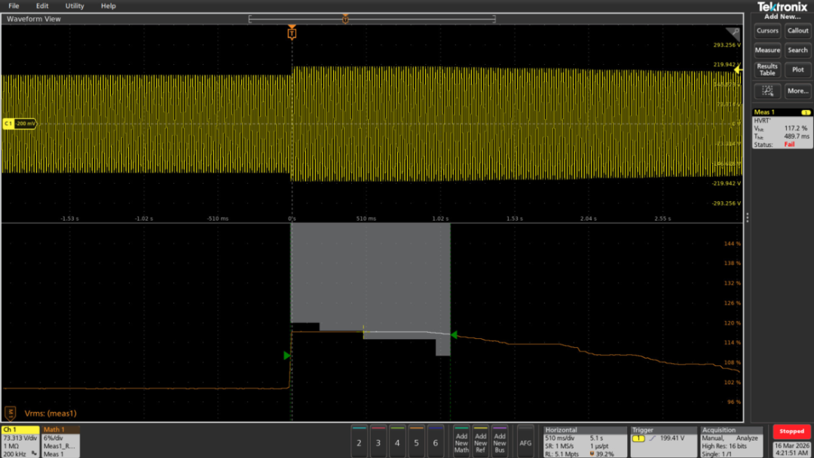The height and width of the screenshot is (458, 814).
Task: Click the orange zoom indicator near 39.2%
Action: click(x=592, y=453)
